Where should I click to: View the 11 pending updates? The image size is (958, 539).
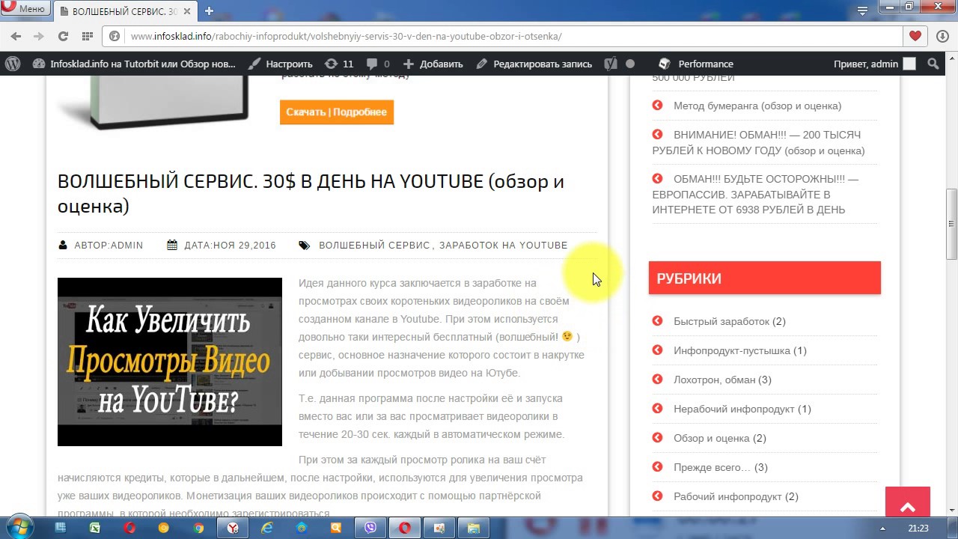[x=339, y=64]
